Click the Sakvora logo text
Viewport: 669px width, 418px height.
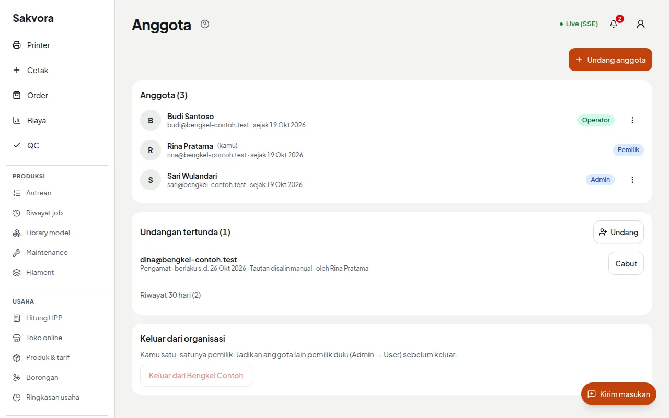(x=33, y=18)
